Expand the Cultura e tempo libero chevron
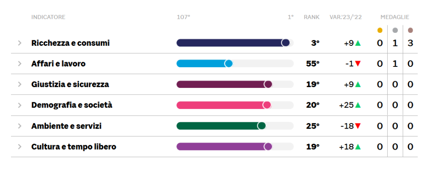 (19, 147)
